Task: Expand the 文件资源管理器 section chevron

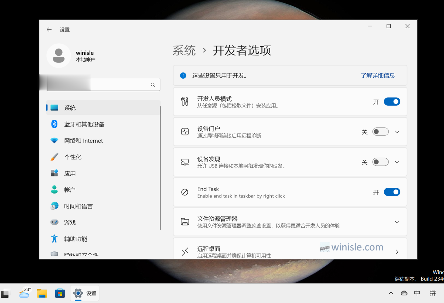Action: pos(397,222)
